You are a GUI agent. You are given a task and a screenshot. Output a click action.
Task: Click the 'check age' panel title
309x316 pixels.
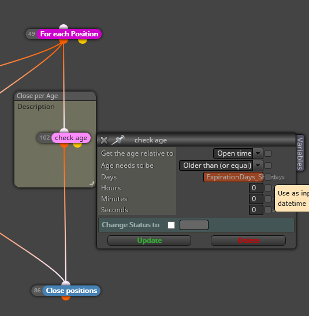coord(151,140)
